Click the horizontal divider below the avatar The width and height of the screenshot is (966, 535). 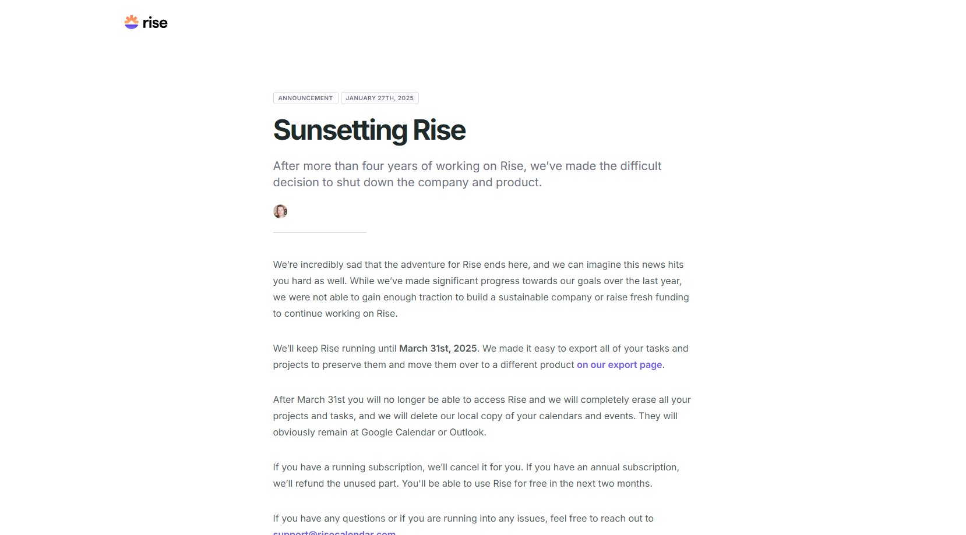[319, 232]
